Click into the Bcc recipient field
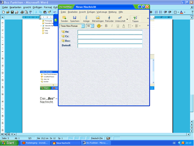Image resolution: width=194 pixels, height=146 pixels. (110, 41)
